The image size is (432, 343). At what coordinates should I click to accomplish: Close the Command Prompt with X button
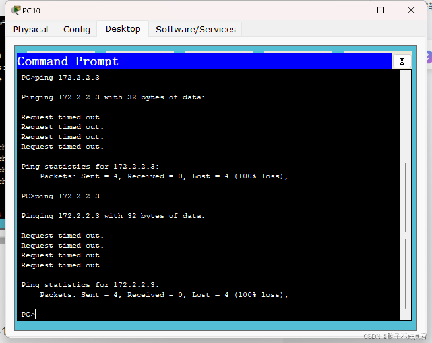coord(402,61)
